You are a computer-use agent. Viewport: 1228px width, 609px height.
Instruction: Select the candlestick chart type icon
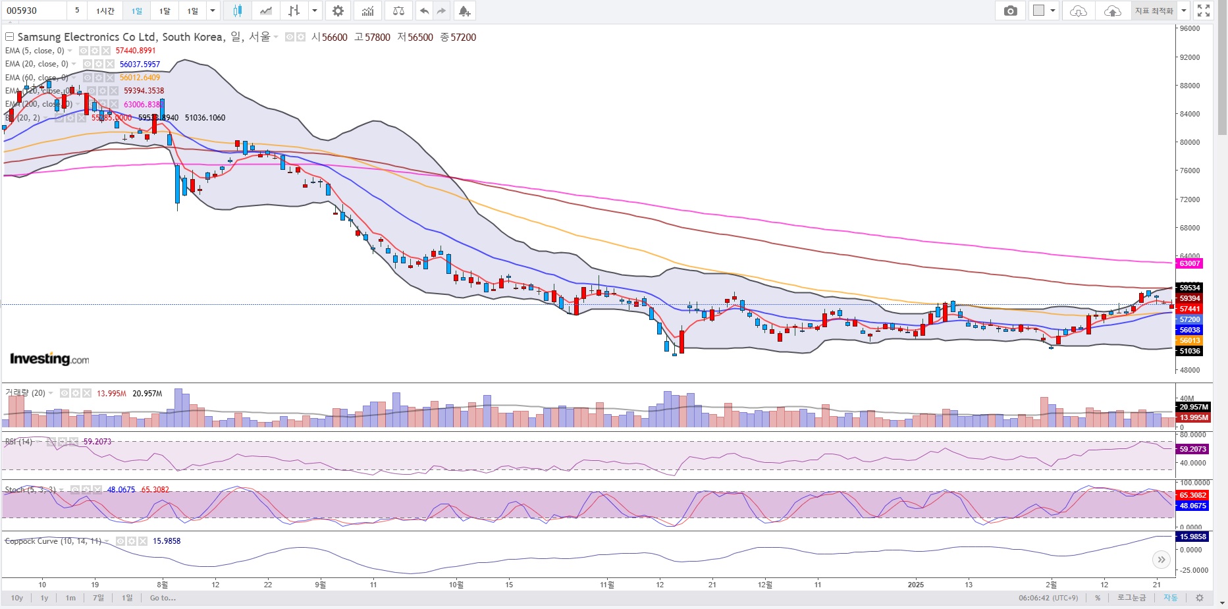pos(237,11)
